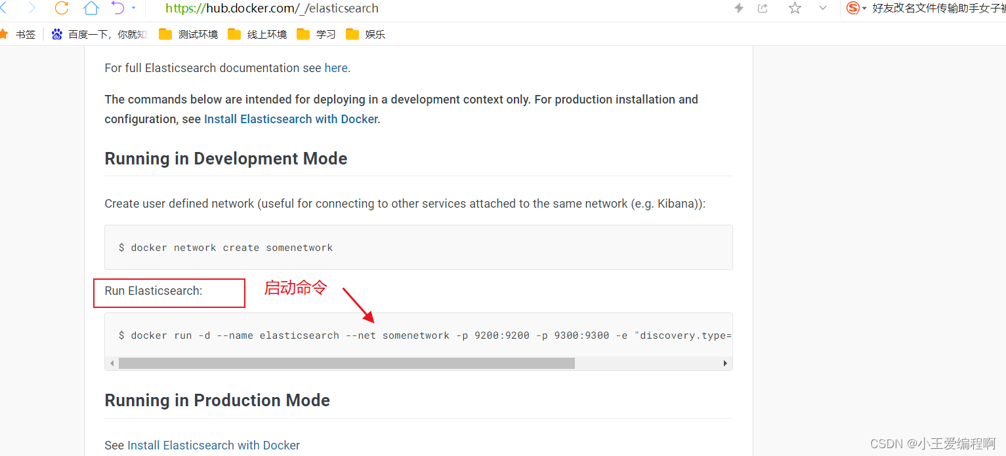Image resolution: width=1006 pixels, height=456 pixels.
Task: Open the 测试环境 bookmark folder
Action: pos(188,34)
